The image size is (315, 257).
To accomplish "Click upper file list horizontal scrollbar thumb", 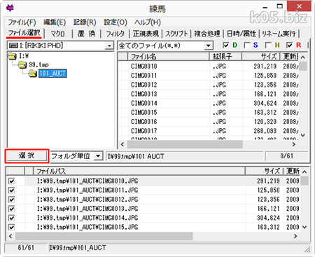I will click(x=185, y=144).
